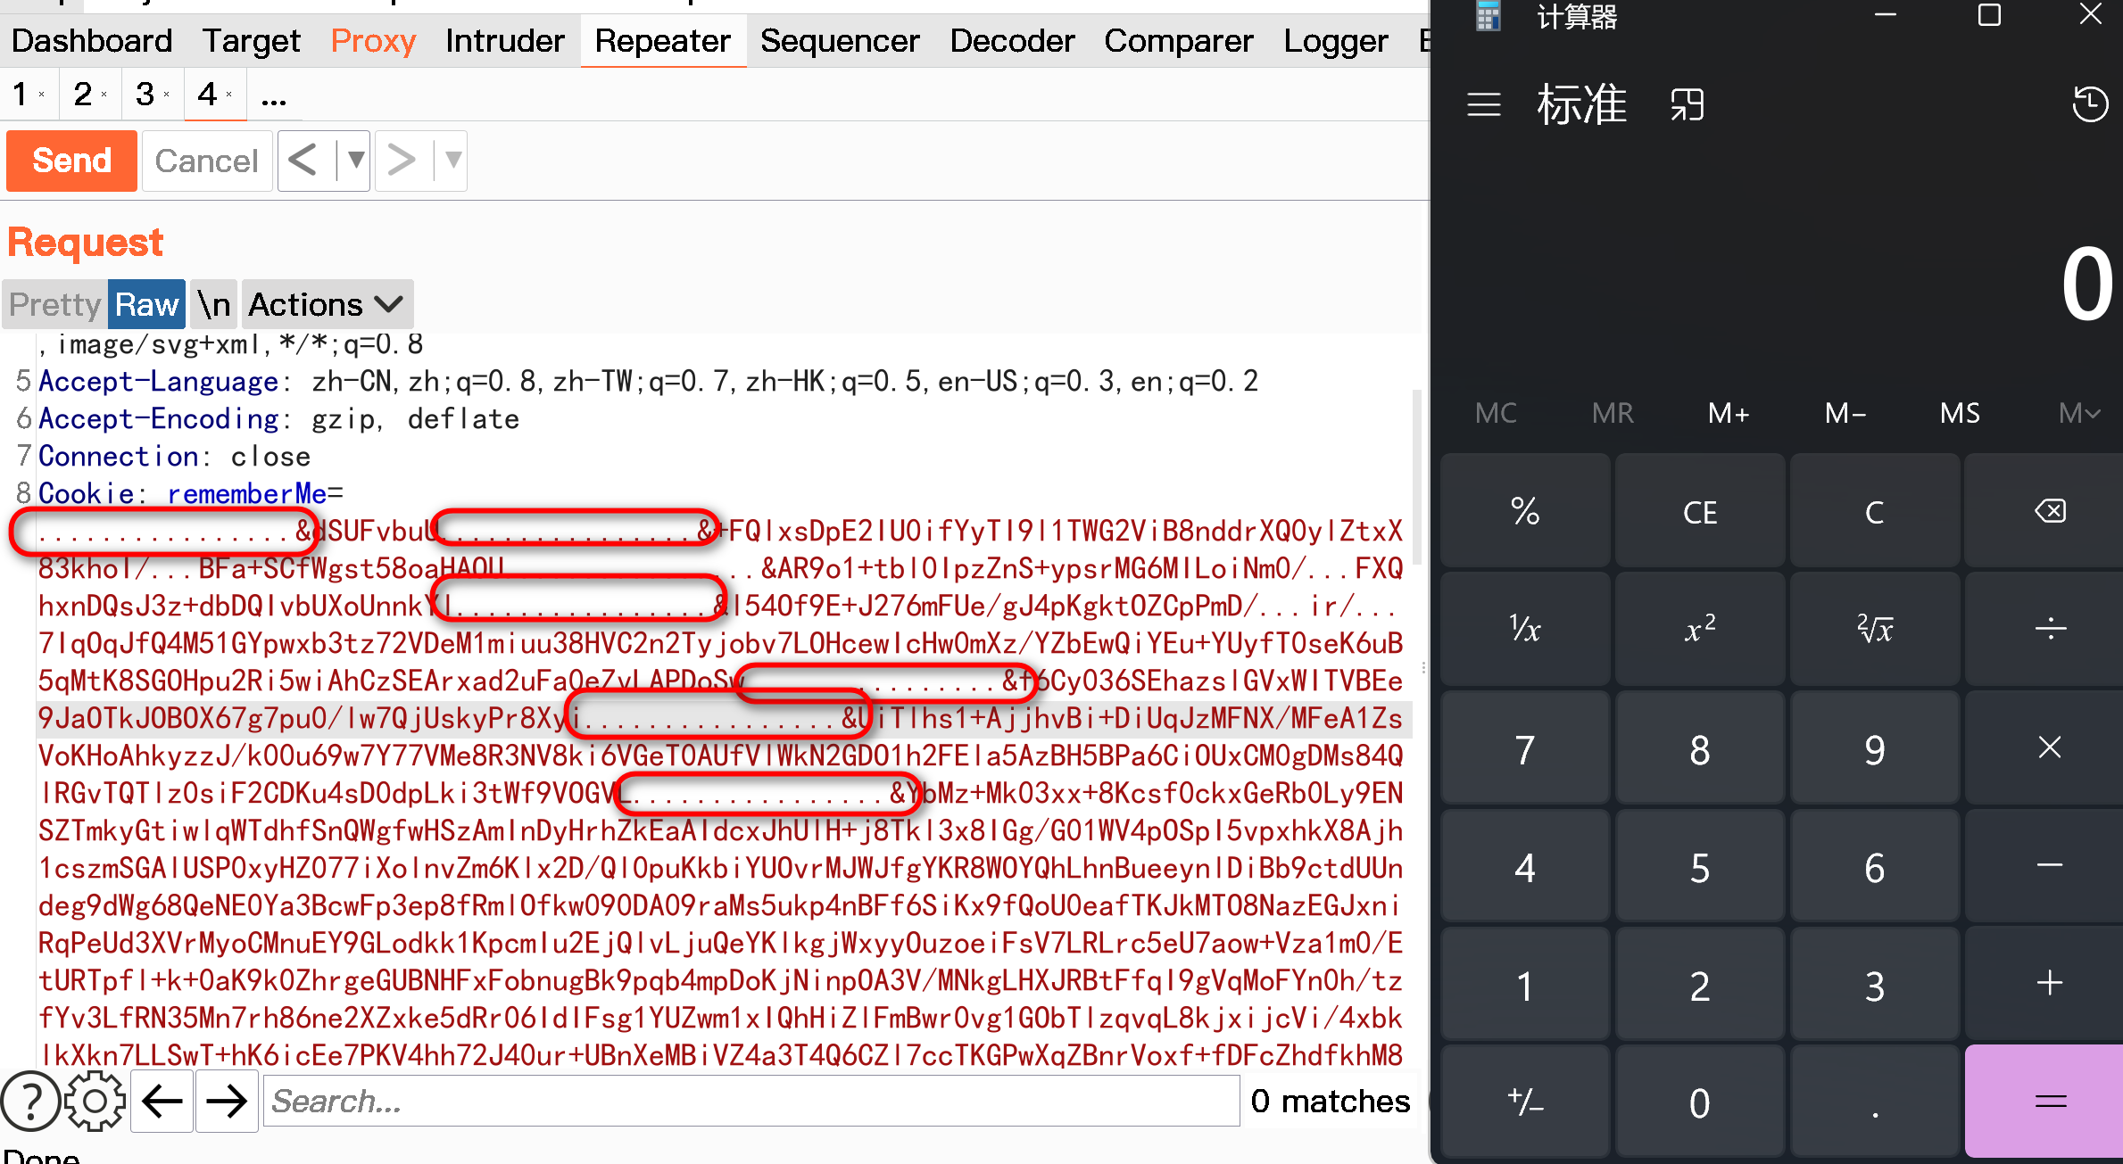Viewport: 2123px width, 1164px height.
Task: Click the percent key on calculator
Action: (x=1525, y=511)
